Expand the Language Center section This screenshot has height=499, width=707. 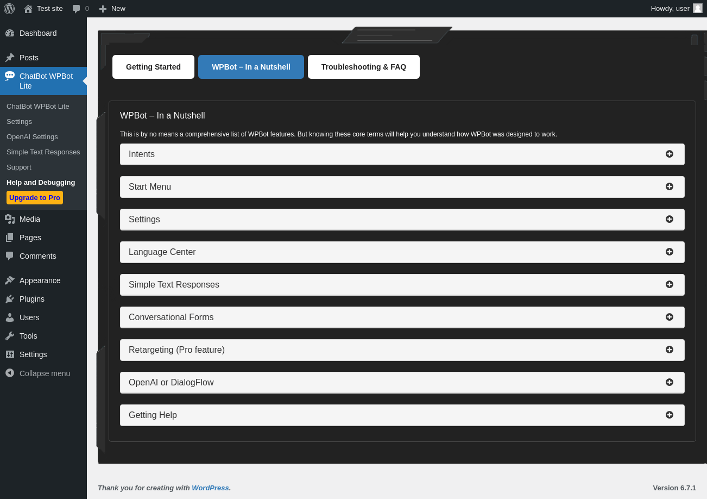[x=402, y=252]
